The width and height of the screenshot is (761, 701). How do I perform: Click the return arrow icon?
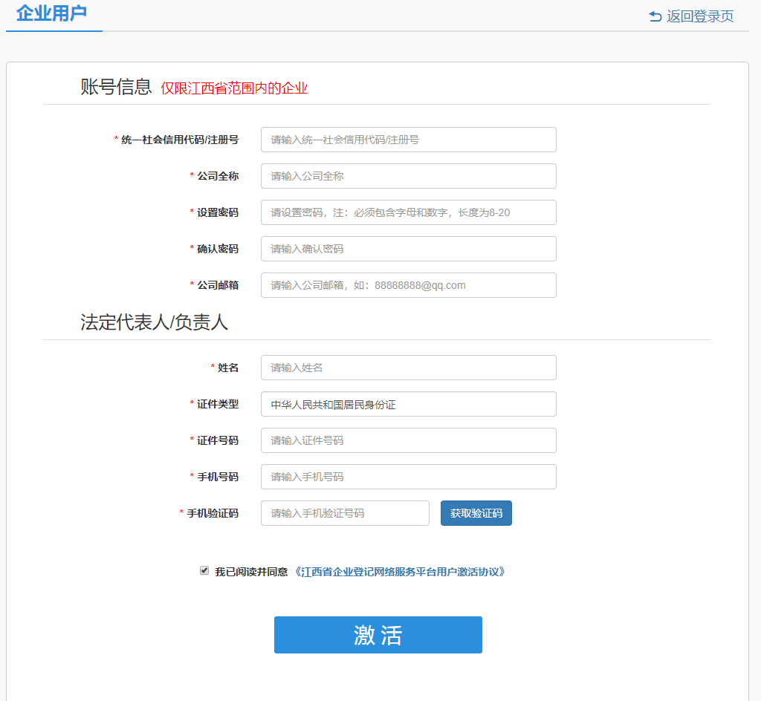(655, 16)
